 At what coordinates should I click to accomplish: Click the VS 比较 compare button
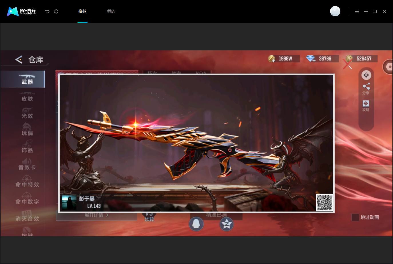(x=149, y=217)
